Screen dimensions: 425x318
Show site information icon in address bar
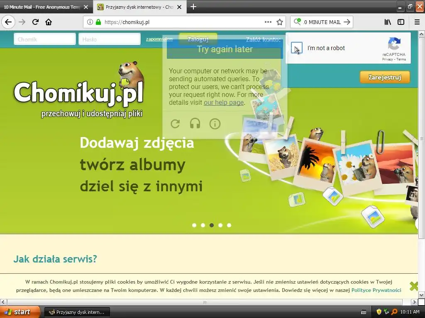click(90, 22)
